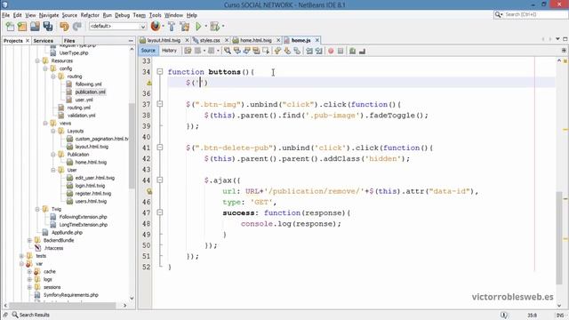Click the Save All toolbar icon

click(48, 26)
